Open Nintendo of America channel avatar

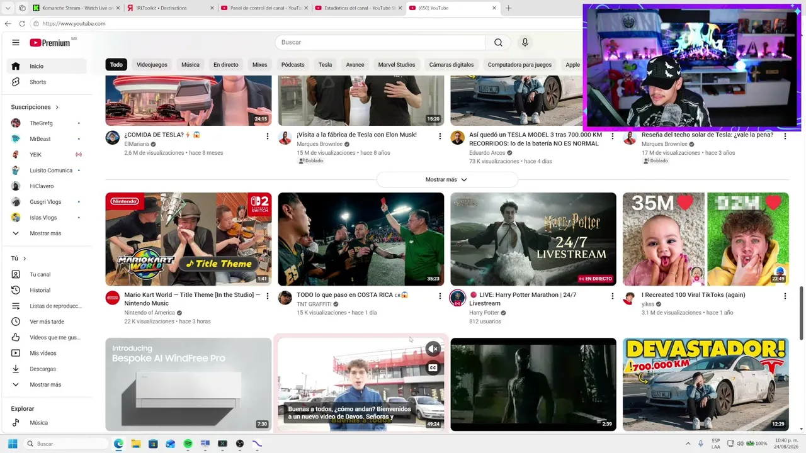pos(113,298)
